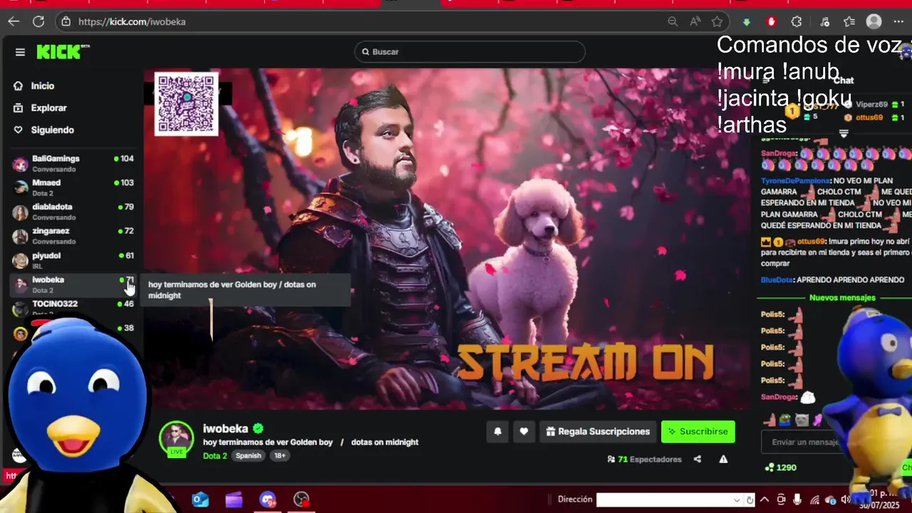Click the 1290 channel points counter

(x=780, y=467)
